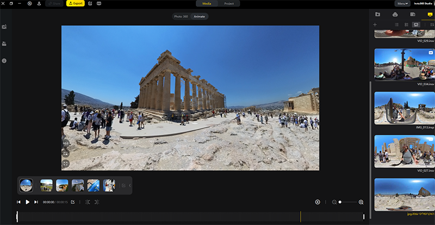Click the VID_029.insv file name
Image resolution: width=435 pixels, height=225 pixels.
pyautogui.click(x=426, y=41)
